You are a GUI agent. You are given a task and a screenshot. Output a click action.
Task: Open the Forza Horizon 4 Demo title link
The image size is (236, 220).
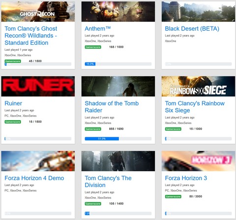pyautogui.click(x=34, y=178)
